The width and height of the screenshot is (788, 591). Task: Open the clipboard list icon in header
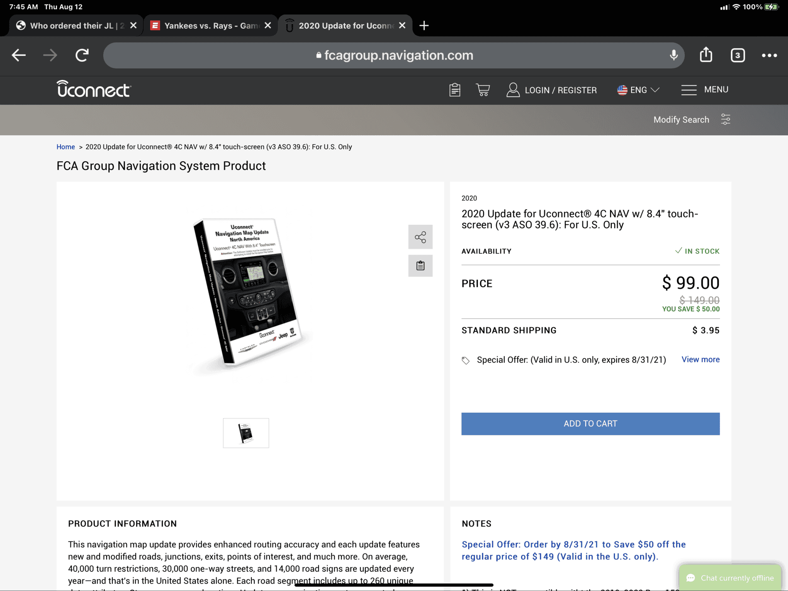pyautogui.click(x=455, y=90)
